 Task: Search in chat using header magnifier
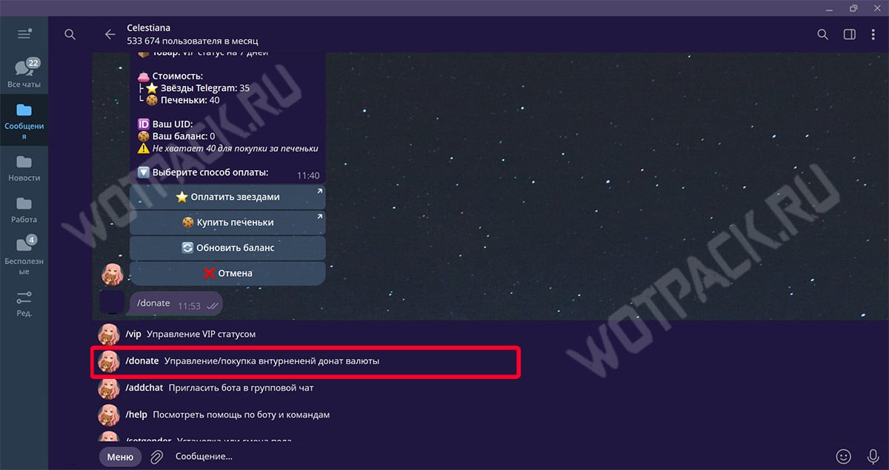coord(822,34)
